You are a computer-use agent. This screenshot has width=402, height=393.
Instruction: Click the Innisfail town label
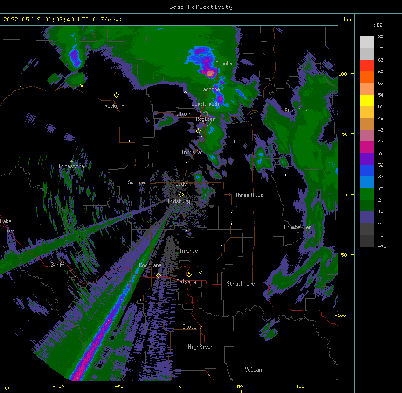(x=194, y=152)
